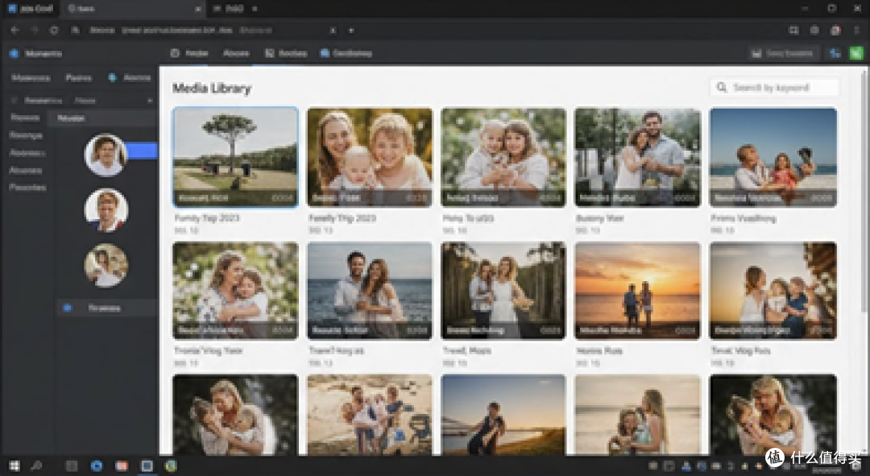870x476 pixels.
Task: Open the lone tree landscape thumbnail
Action: 235,157
